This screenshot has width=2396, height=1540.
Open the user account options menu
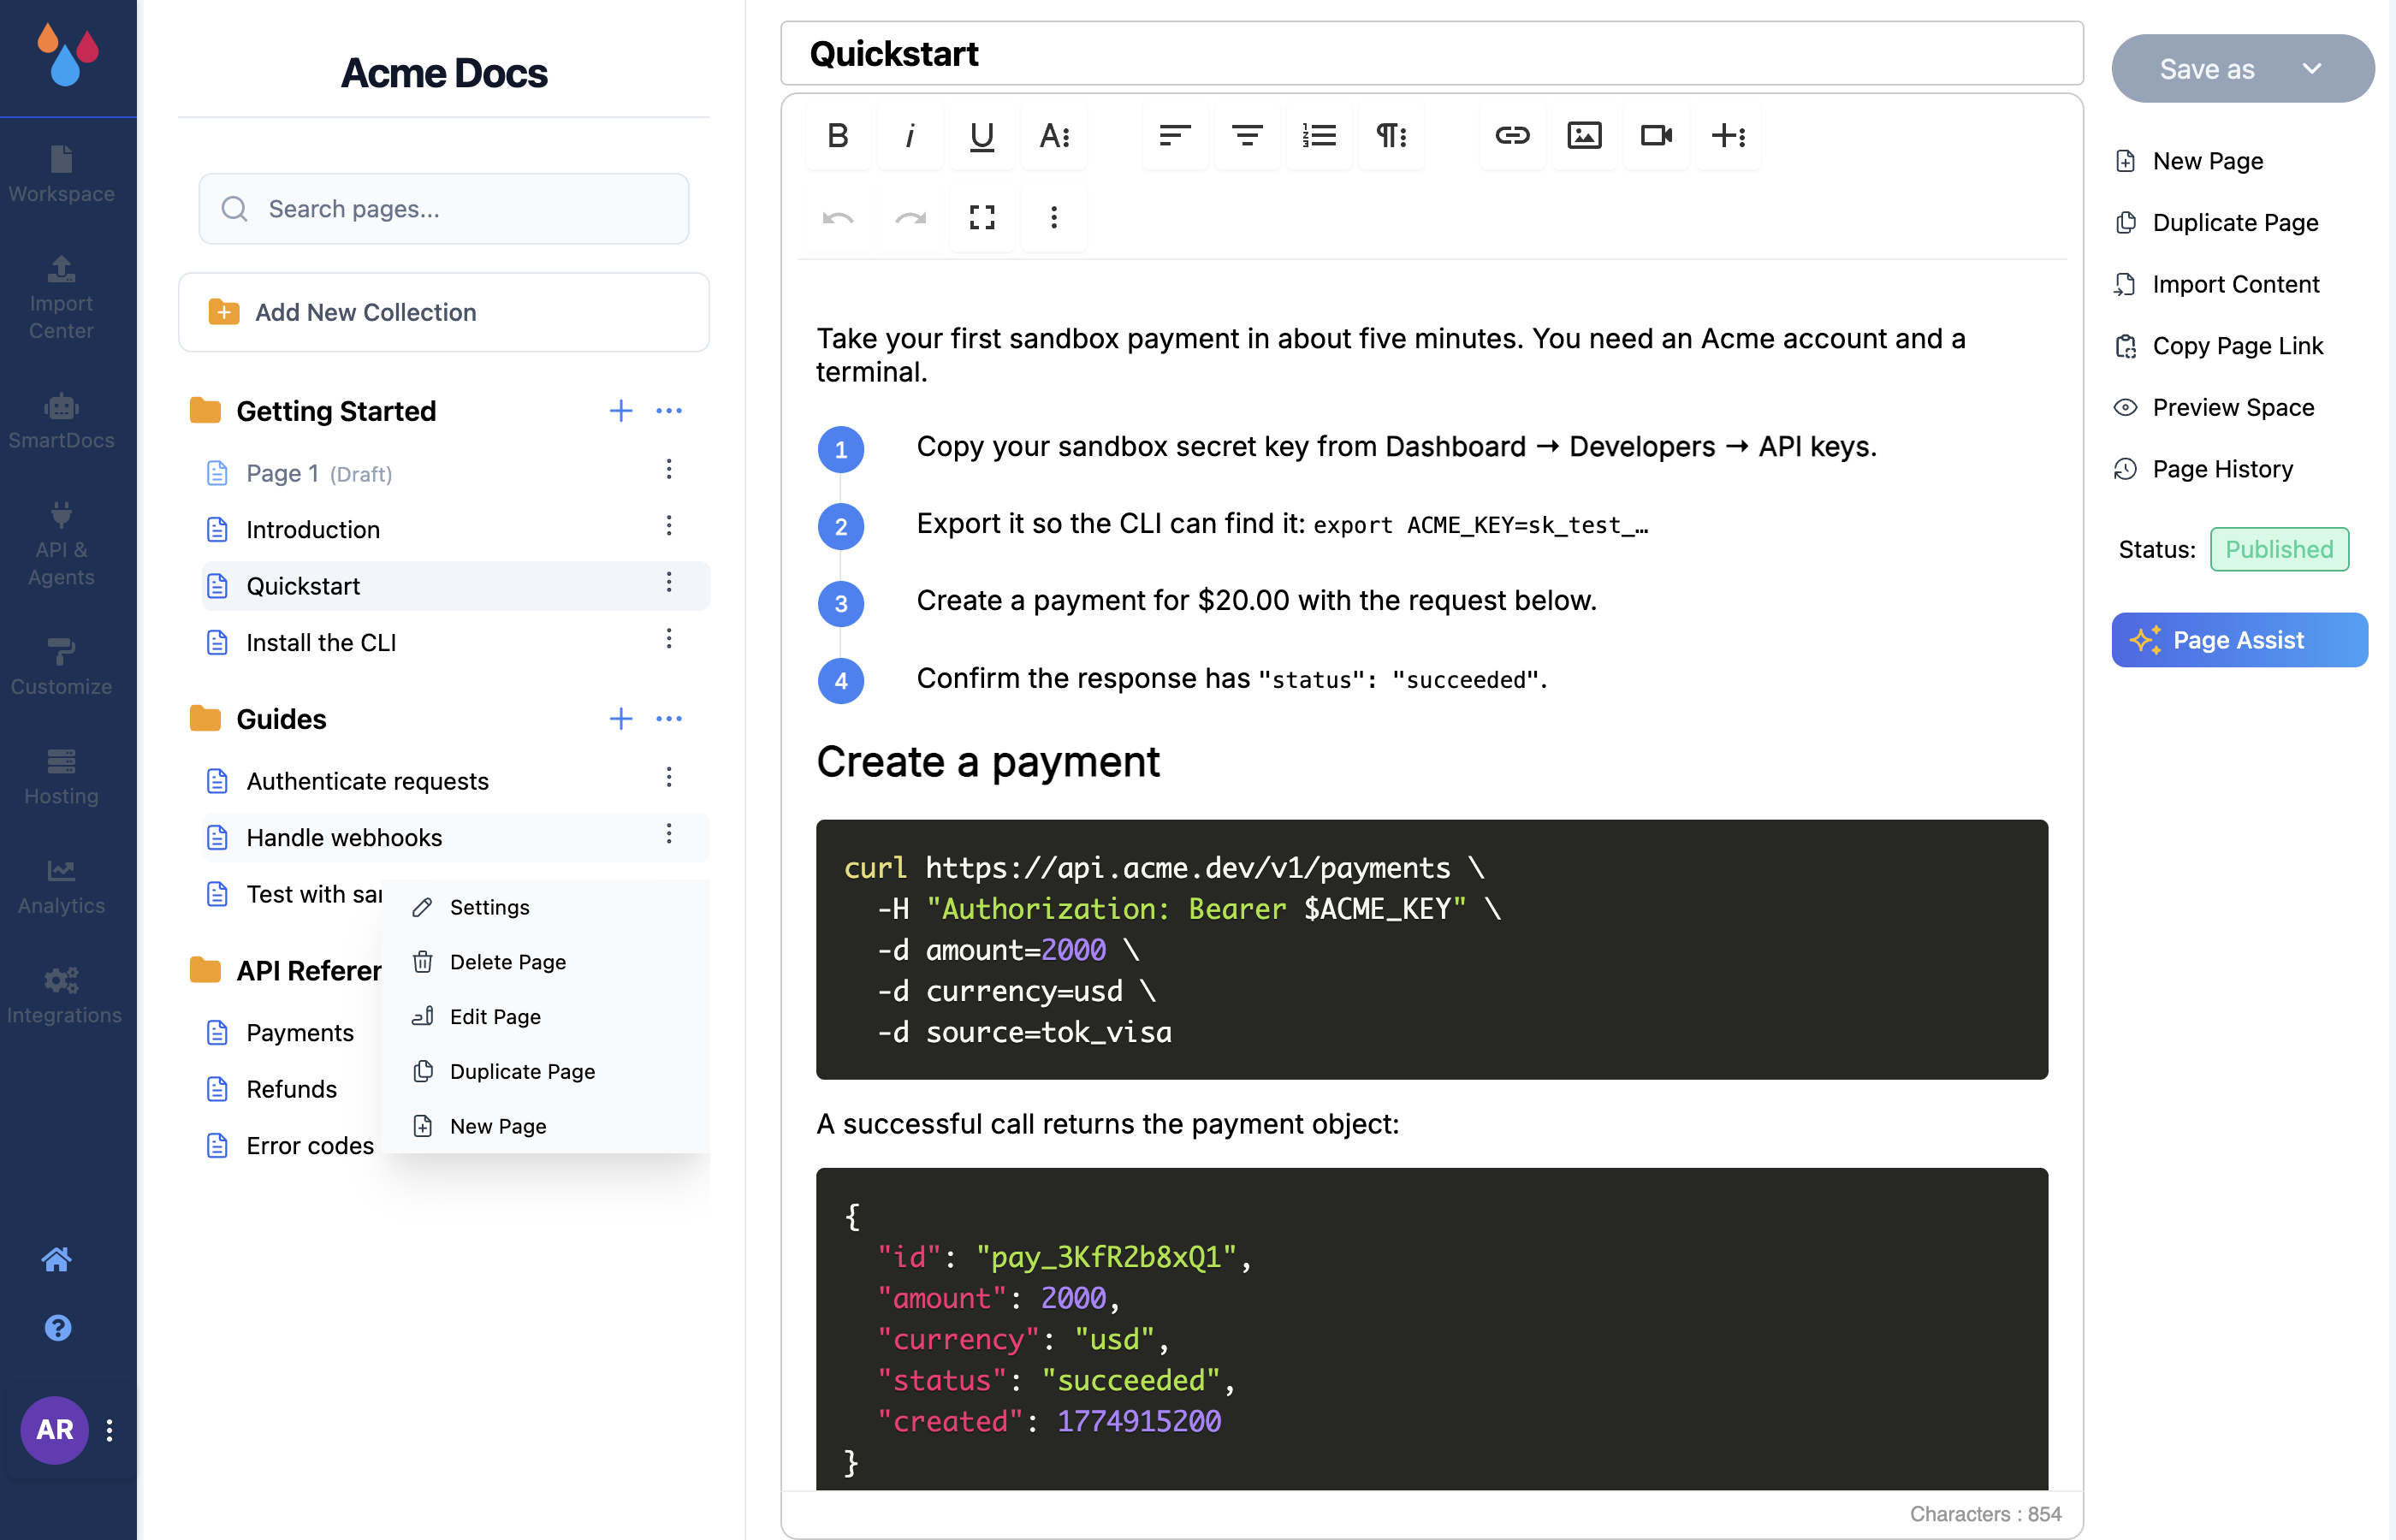110,1430
